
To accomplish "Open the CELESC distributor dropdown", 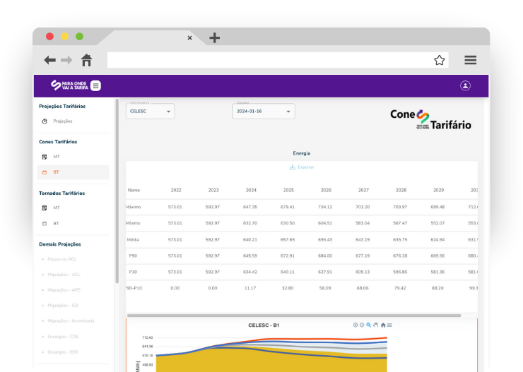I will [151, 112].
